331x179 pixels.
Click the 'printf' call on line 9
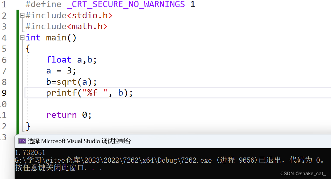61,93
